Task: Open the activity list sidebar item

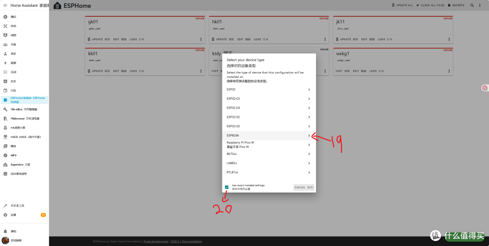Action: pos(24,72)
